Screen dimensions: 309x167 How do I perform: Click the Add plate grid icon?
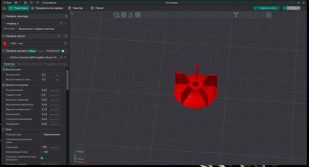(123, 15)
